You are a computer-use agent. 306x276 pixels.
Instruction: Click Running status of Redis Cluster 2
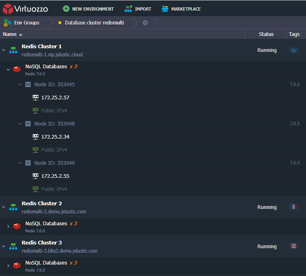(267, 207)
